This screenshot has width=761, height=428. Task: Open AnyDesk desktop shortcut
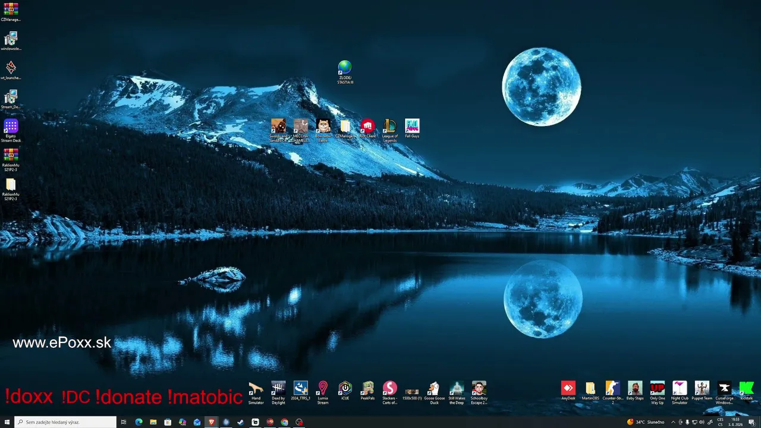pos(568,391)
